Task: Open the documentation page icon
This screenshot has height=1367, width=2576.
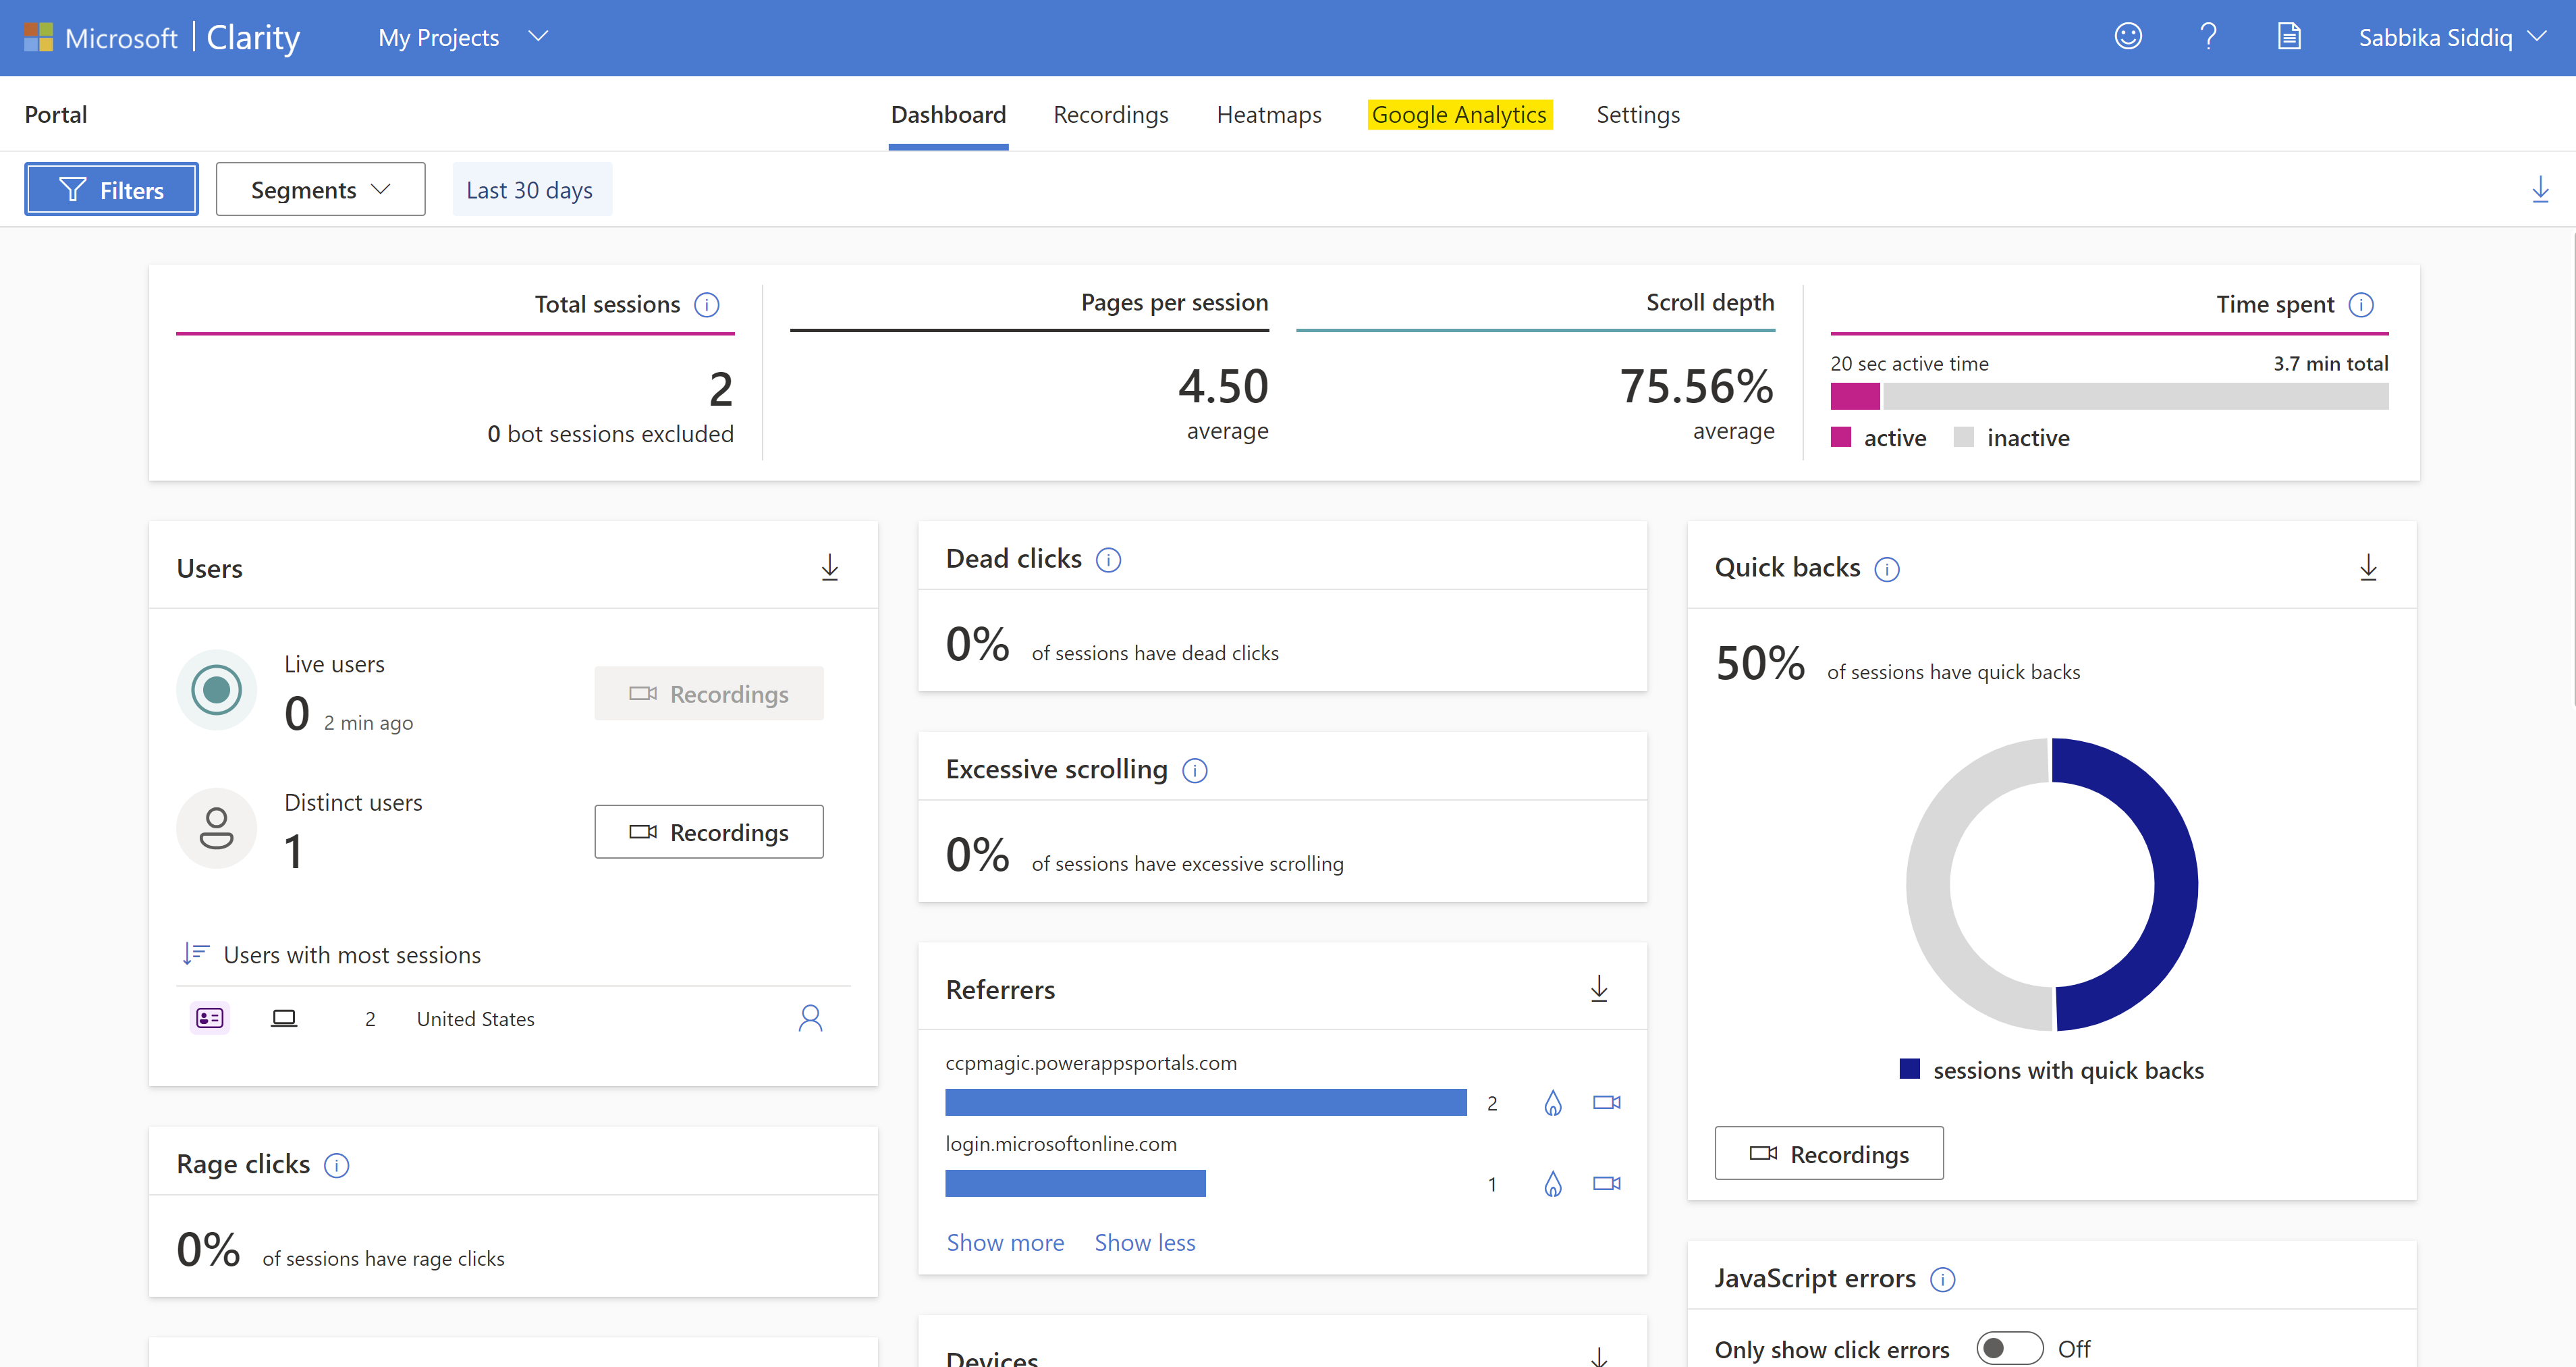Action: 2289,37
